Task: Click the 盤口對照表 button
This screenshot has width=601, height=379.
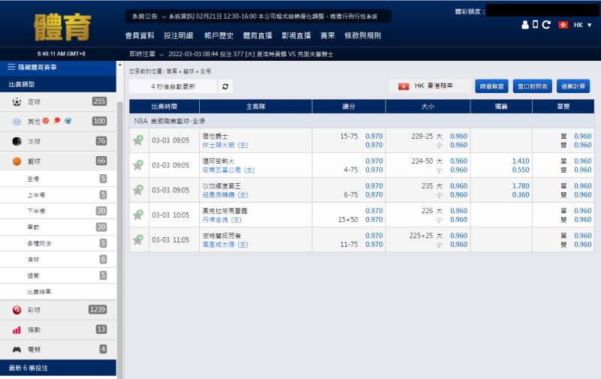Action: pyautogui.click(x=533, y=86)
